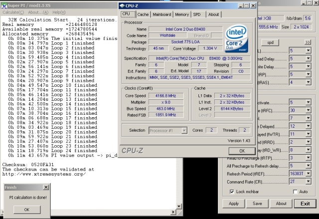Click the Super PI resize grip corner

180,213
